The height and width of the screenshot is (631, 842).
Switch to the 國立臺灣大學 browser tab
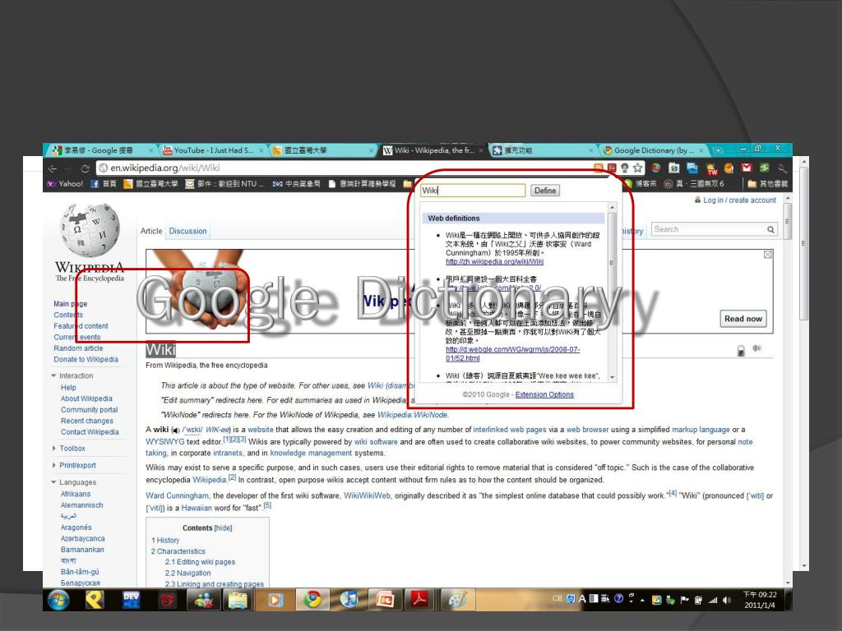click(x=322, y=151)
